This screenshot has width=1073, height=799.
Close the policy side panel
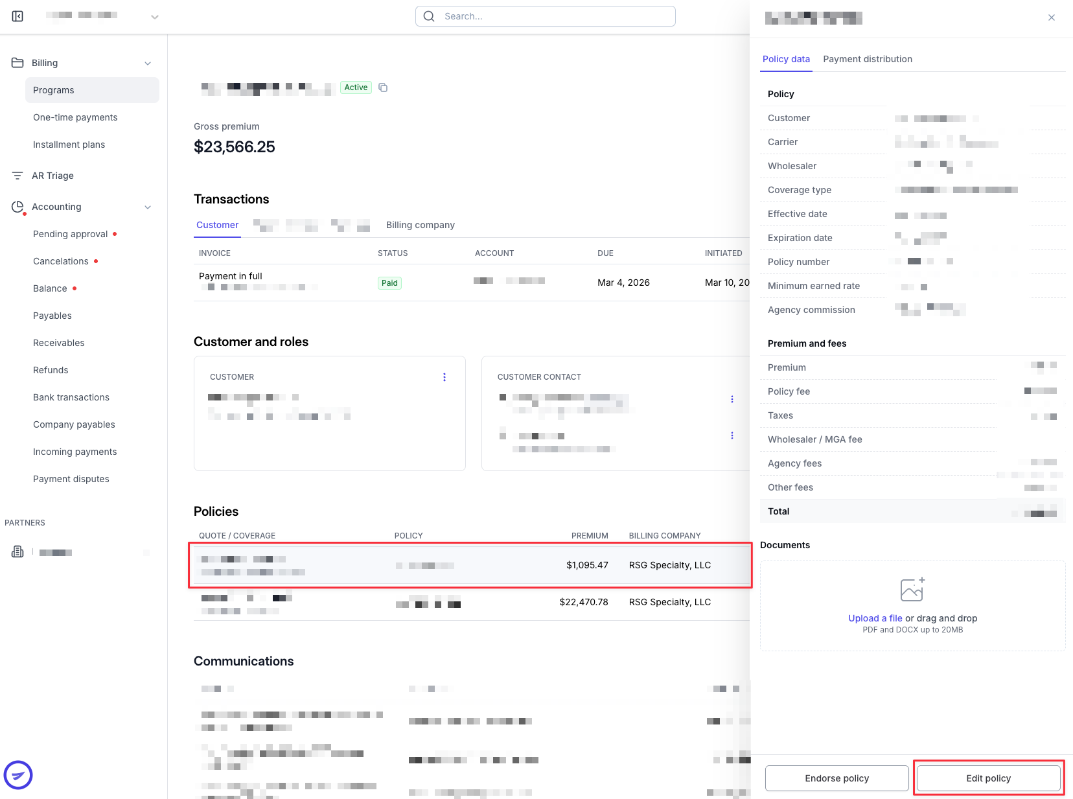point(1052,17)
